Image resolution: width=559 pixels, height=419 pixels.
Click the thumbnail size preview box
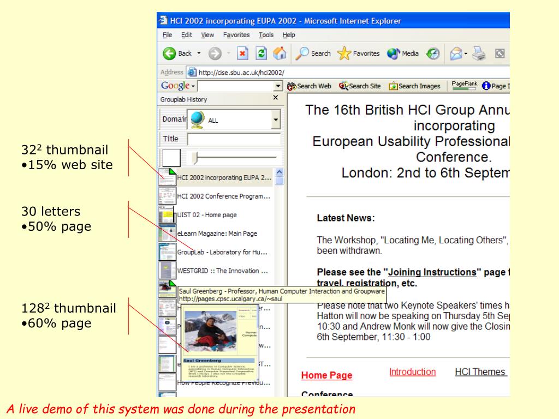pyautogui.click(x=171, y=158)
